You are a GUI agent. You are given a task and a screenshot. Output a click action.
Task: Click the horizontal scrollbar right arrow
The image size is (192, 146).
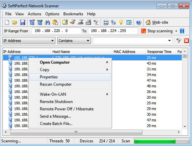[179, 132]
